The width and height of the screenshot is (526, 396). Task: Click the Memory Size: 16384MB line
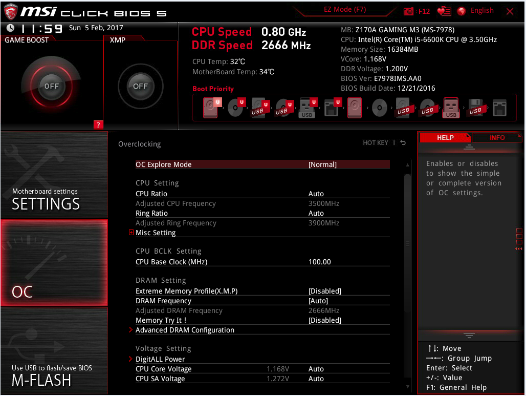(x=379, y=49)
